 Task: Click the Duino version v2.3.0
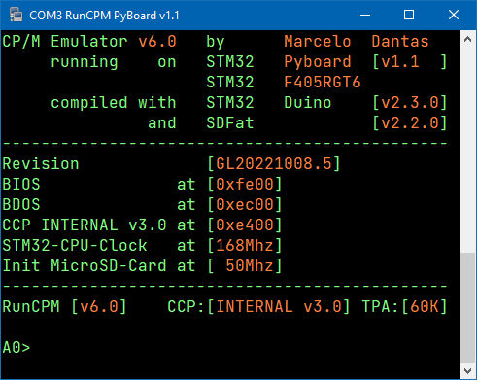pyautogui.click(x=410, y=102)
